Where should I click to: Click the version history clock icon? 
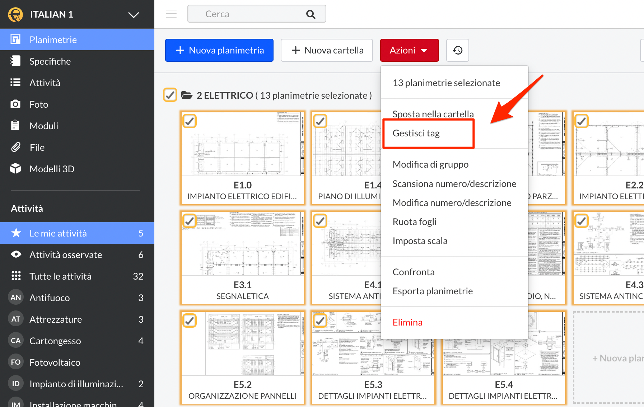(457, 50)
